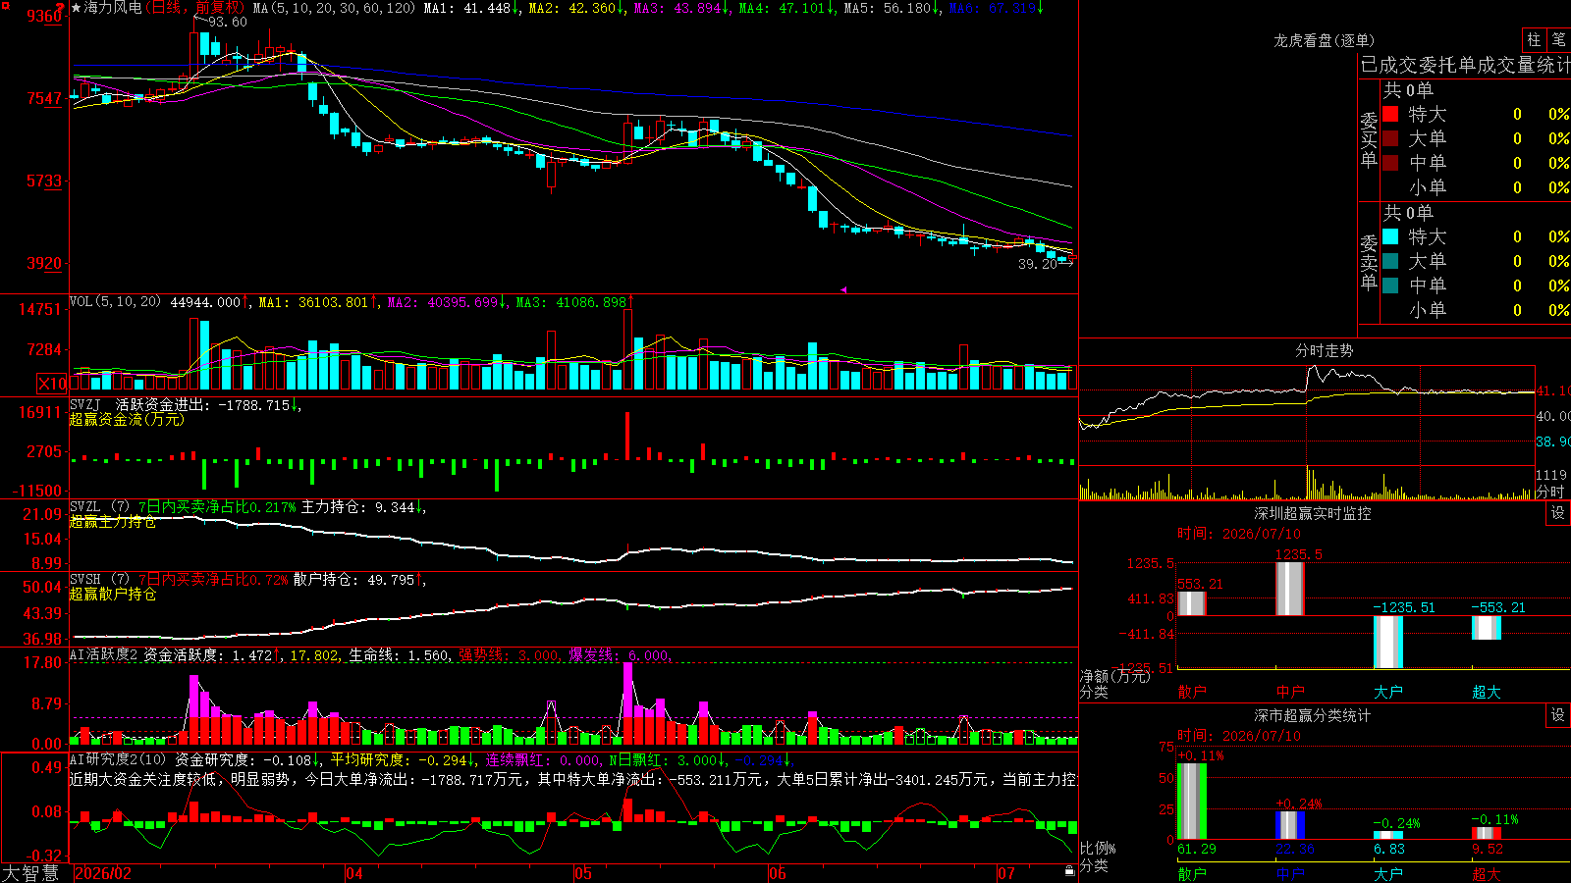Open settings (设) for 深市超赢分类统计
The width and height of the screenshot is (1571, 883).
[x=1558, y=715]
